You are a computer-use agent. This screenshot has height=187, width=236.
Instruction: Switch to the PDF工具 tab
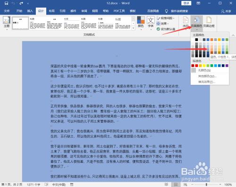pos(119,11)
